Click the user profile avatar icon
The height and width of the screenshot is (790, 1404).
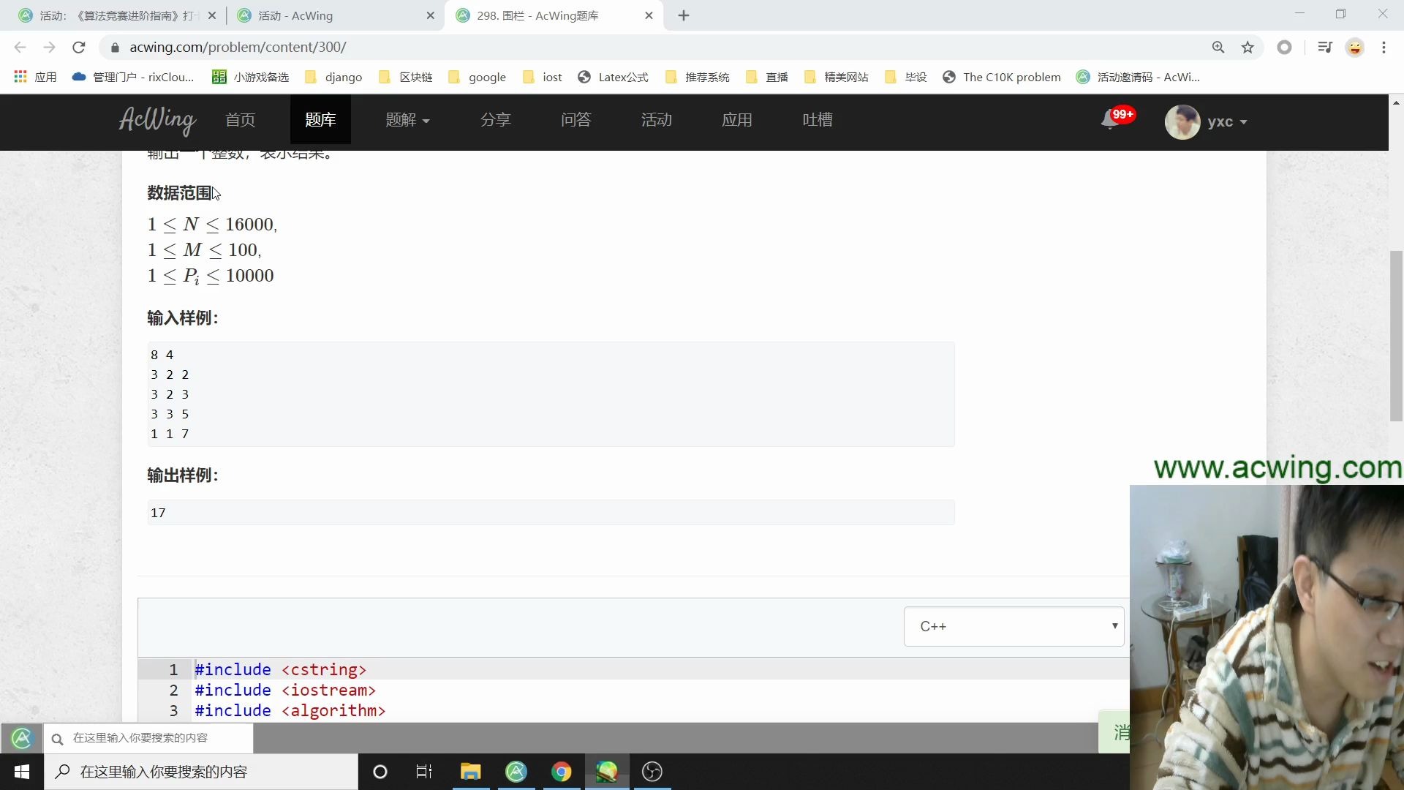coord(1185,121)
